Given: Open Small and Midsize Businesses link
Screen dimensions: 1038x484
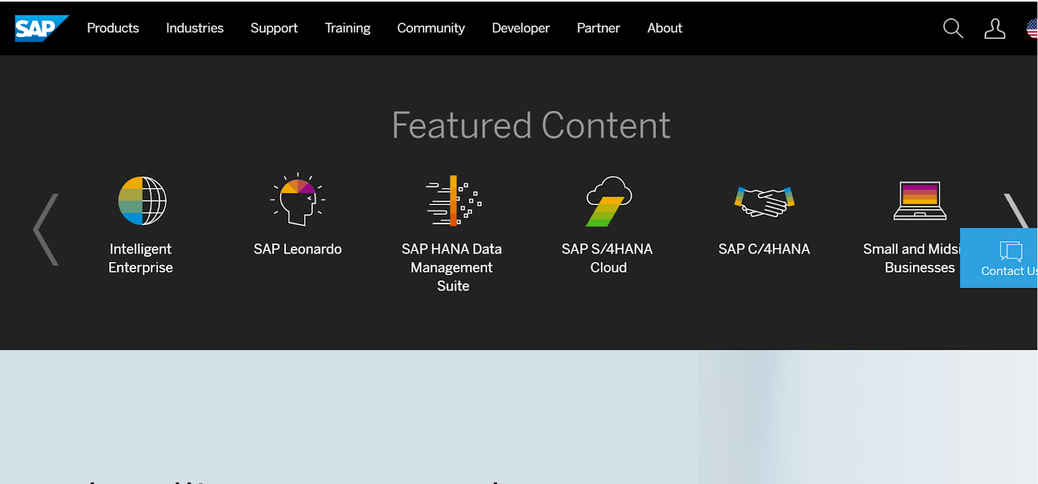Looking at the screenshot, I should click(911, 258).
